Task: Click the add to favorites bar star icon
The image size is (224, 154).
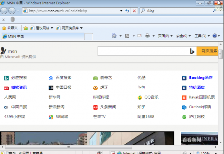Action: [26, 28]
